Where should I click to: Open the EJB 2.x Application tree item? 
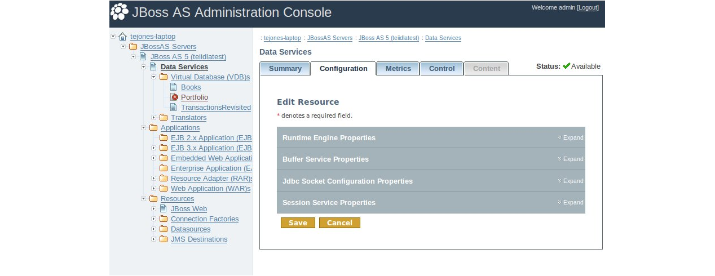coord(211,138)
